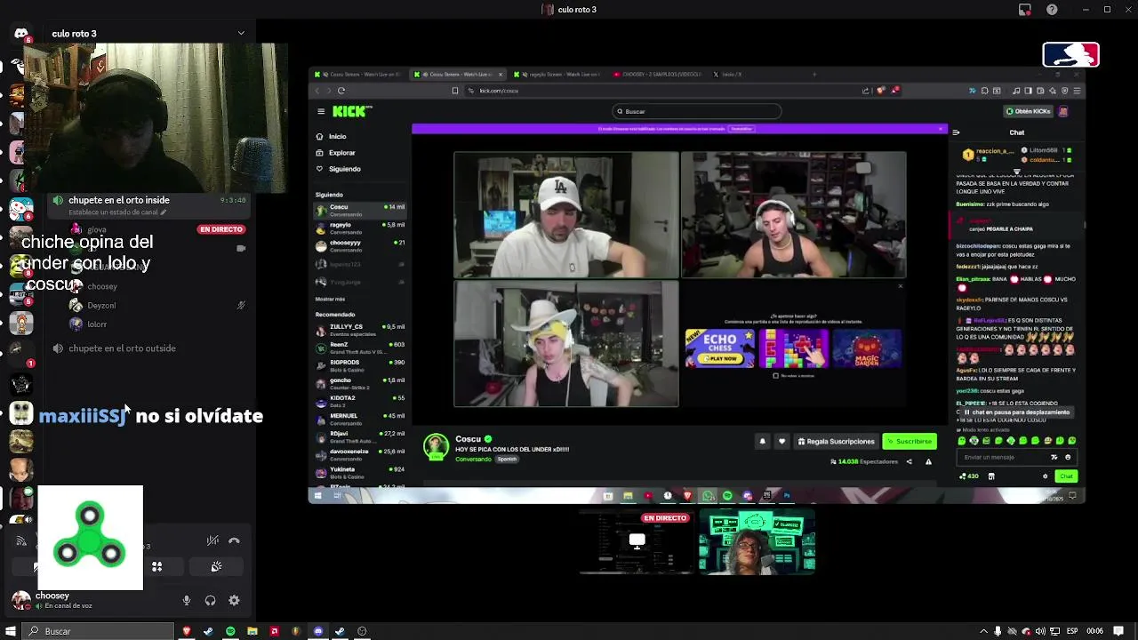
Task: Dismiss the purple streamer mode banner
Action: (941, 129)
